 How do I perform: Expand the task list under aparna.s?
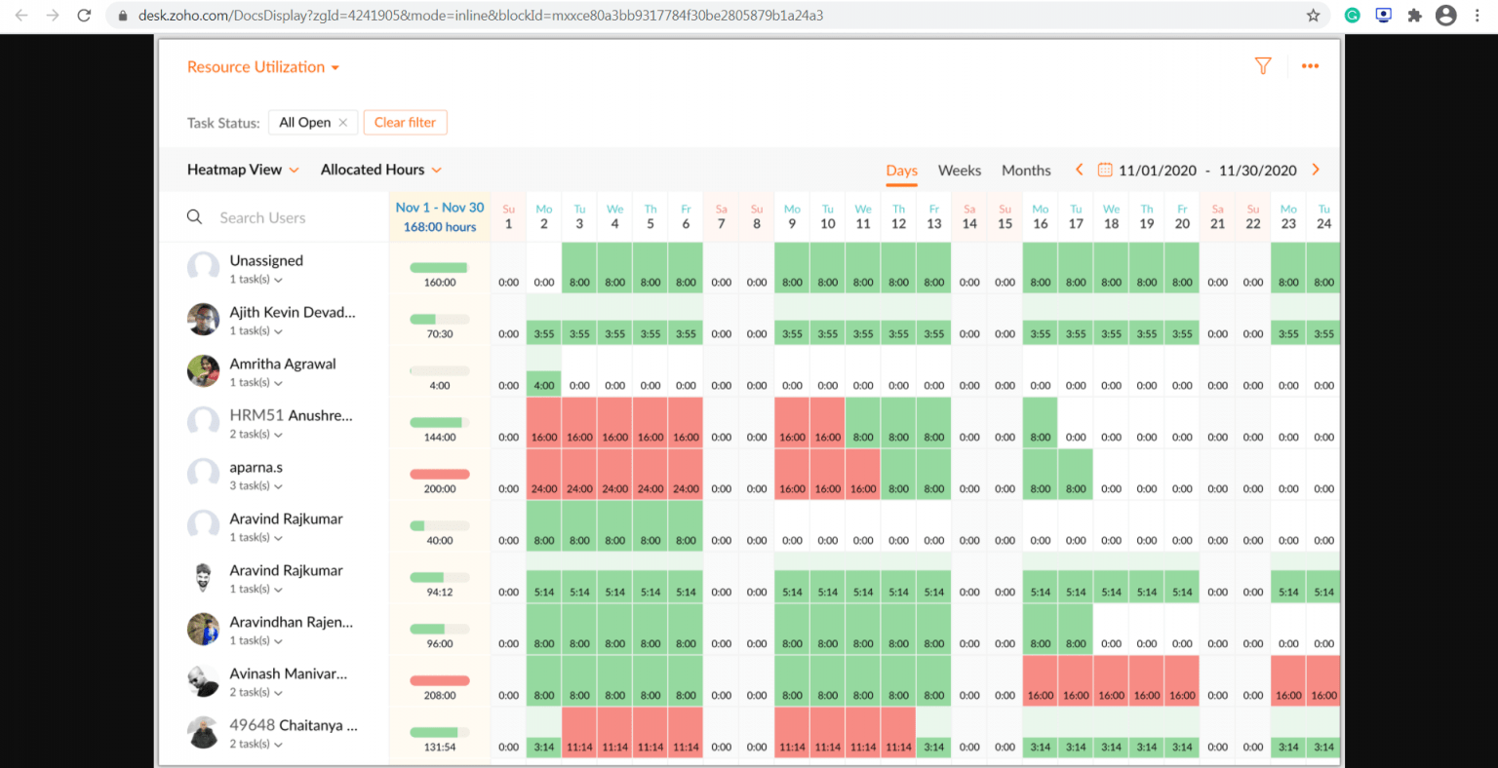(x=281, y=485)
